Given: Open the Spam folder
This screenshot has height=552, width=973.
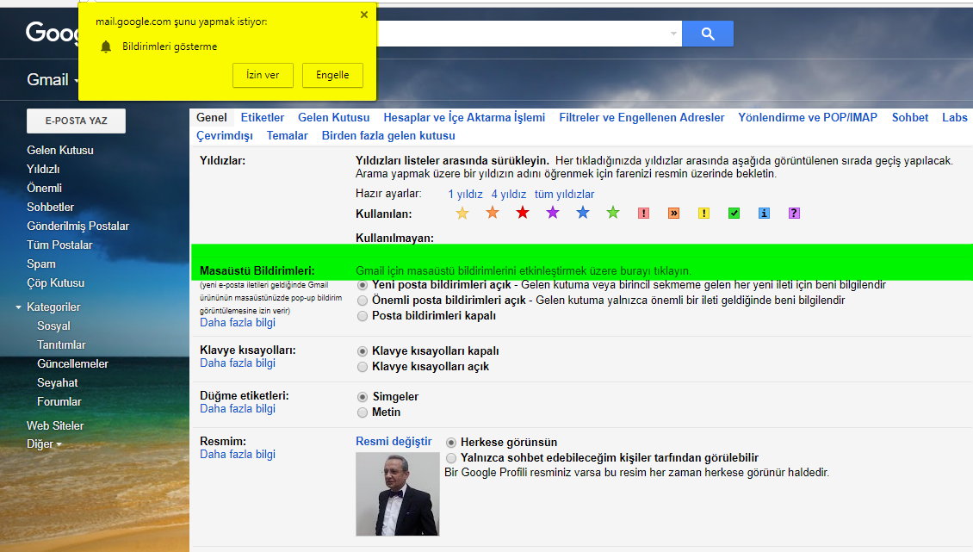Looking at the screenshot, I should pyautogui.click(x=41, y=264).
